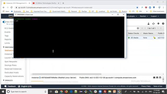This screenshot has width=167, height=94.
Task: Open the Edge browser from taskbar
Action: point(71,92)
